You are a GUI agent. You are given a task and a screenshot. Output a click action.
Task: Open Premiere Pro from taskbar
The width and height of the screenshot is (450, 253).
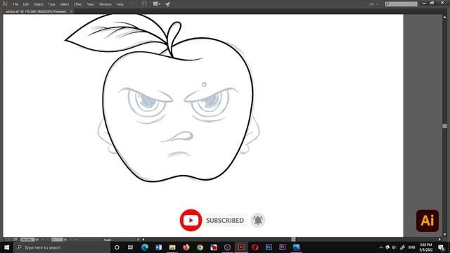pyautogui.click(x=283, y=247)
